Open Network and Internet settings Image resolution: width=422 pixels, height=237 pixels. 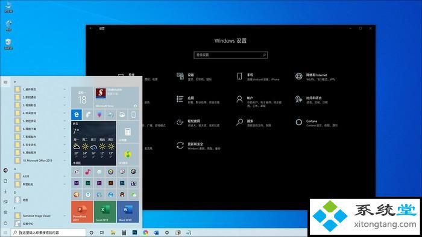pyautogui.click(x=315, y=77)
